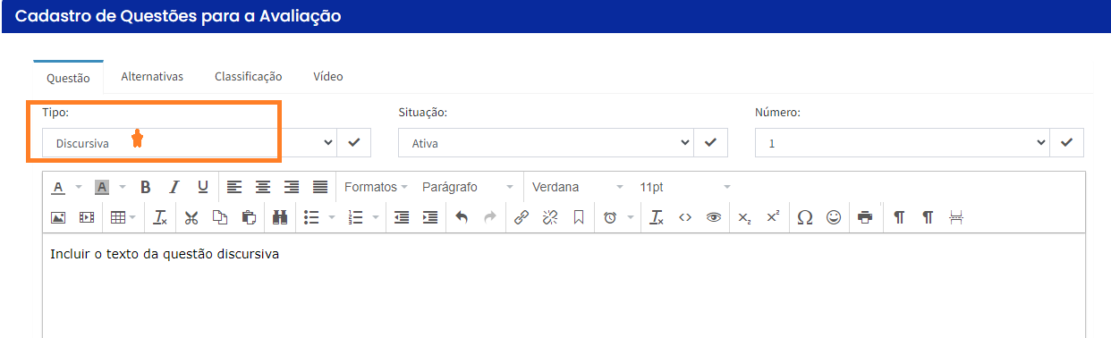The image size is (1111, 338).
Task: Apply the current text color
Action: coord(59,187)
